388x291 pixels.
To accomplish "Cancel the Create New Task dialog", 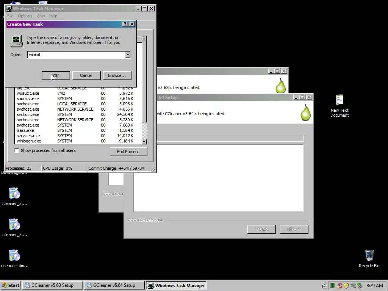I will [x=86, y=75].
